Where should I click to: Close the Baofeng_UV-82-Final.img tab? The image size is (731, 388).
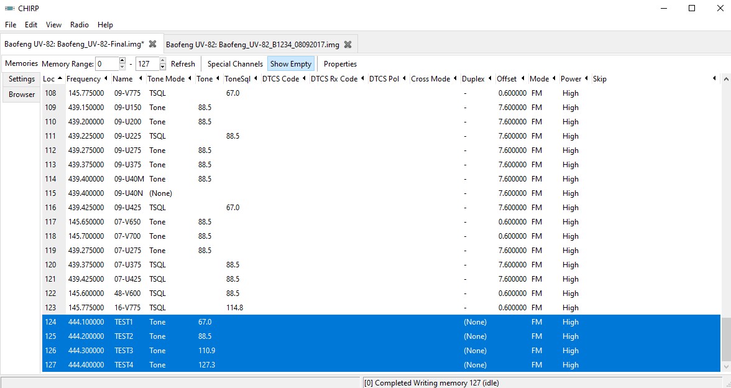[152, 44]
